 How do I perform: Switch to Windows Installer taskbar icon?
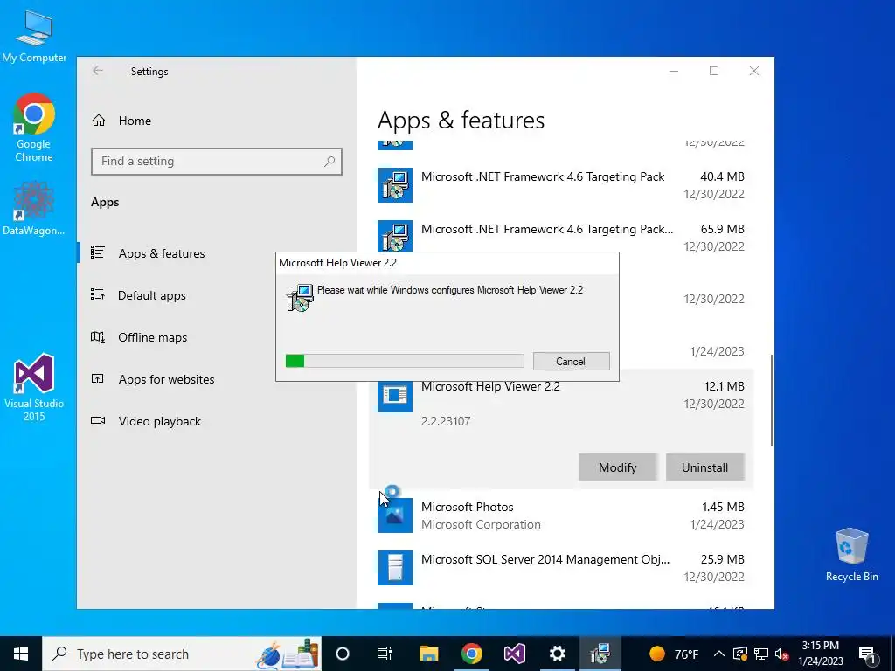(x=600, y=654)
